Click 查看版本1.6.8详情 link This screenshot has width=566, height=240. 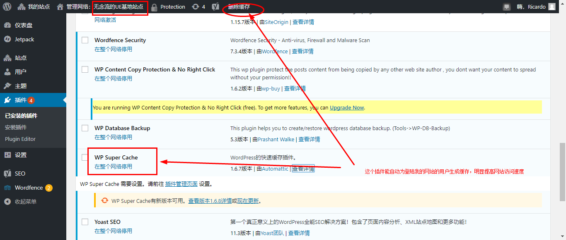pos(210,201)
